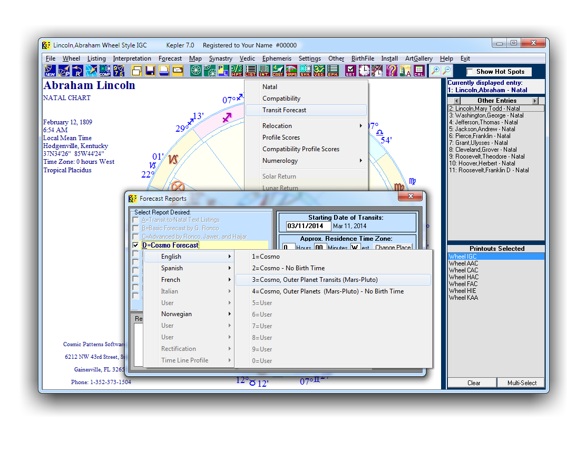
Task: Click the printer toolbar icon
Action: tap(164, 71)
